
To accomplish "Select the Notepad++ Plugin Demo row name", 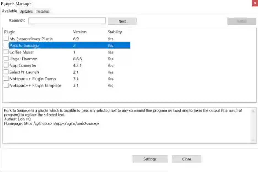I will tap(33, 79).
